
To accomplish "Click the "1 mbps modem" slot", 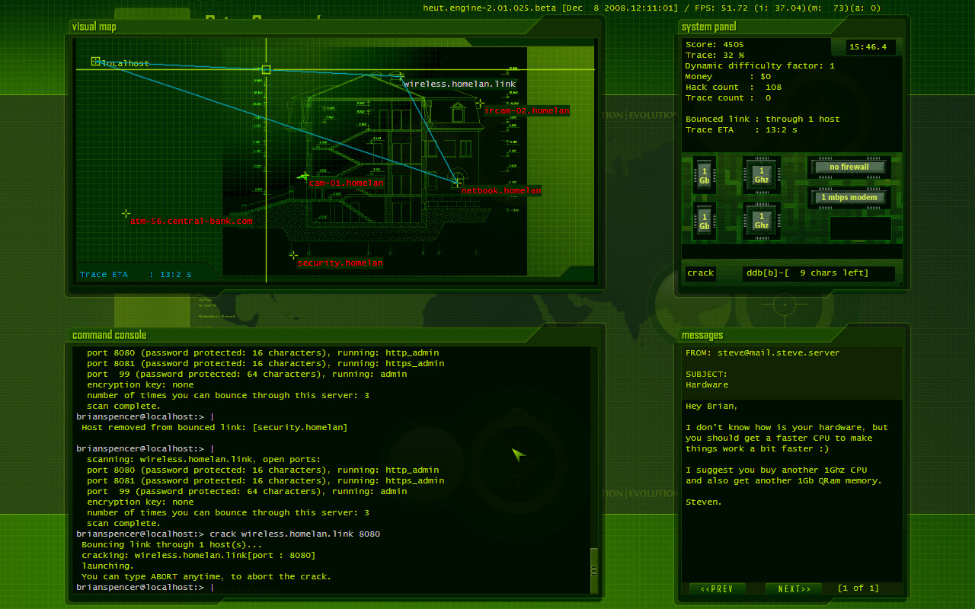I will click(x=849, y=198).
